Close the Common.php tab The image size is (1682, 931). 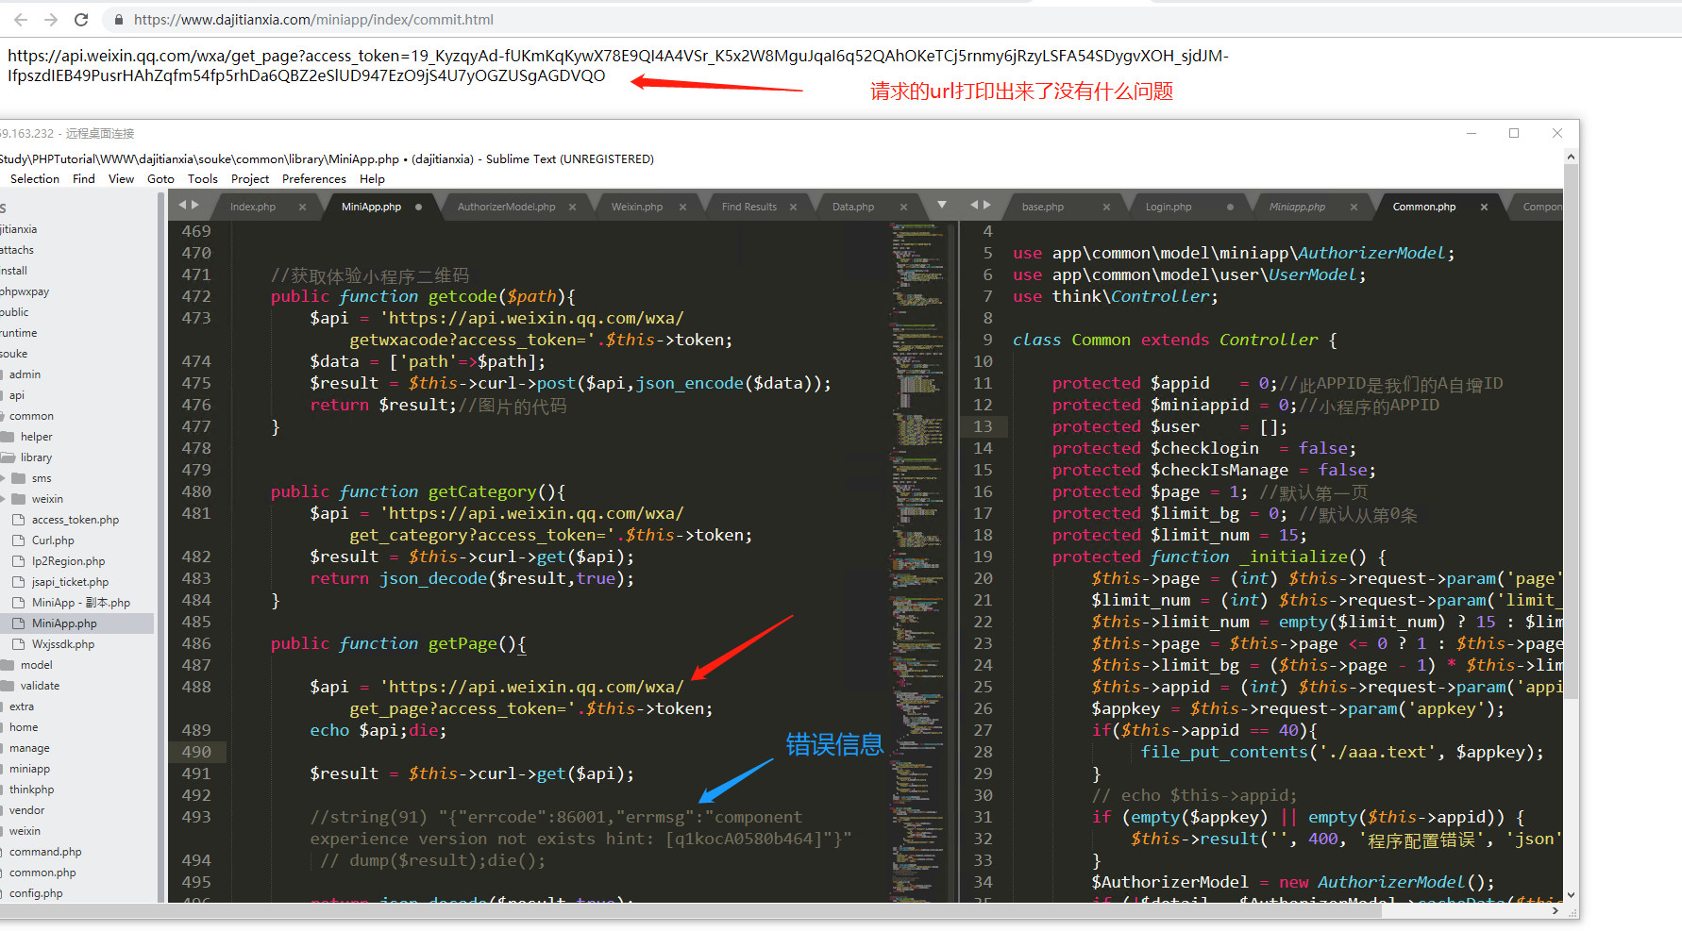(1484, 207)
